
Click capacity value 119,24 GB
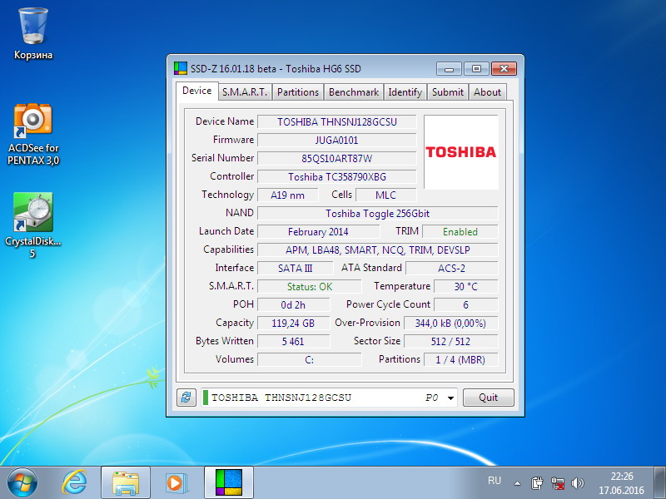pos(293,323)
